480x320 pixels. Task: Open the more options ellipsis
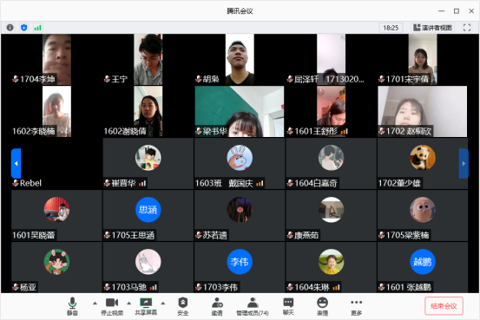click(x=357, y=303)
